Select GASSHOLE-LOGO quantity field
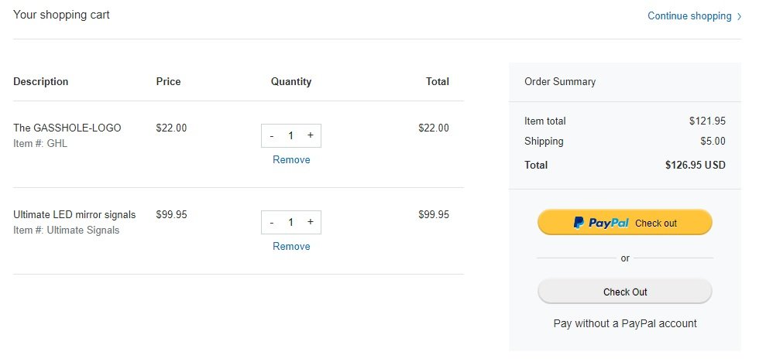This screenshot has height=362, width=766. click(x=290, y=135)
